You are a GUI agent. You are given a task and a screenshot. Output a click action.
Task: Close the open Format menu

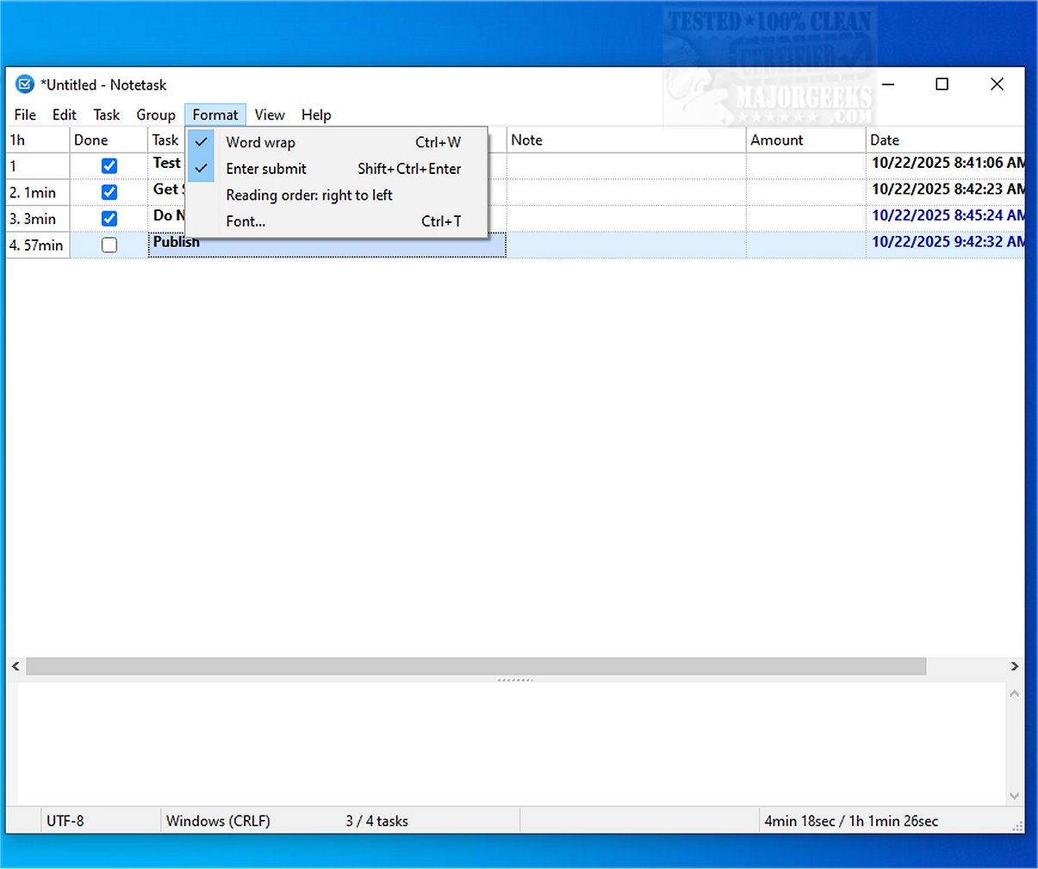click(215, 115)
